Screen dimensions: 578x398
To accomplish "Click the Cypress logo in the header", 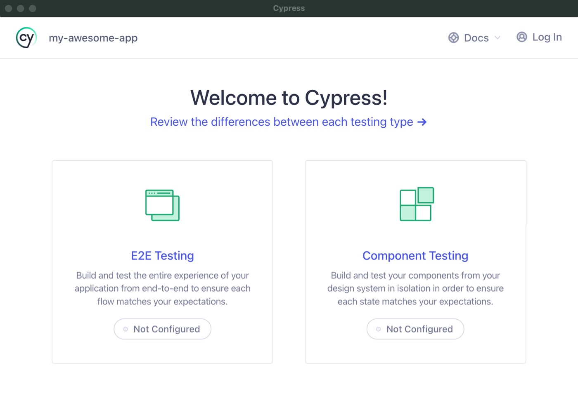I will pos(26,37).
